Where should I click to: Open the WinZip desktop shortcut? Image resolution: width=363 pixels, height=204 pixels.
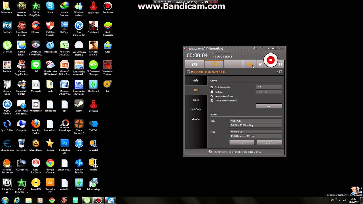pos(93,165)
